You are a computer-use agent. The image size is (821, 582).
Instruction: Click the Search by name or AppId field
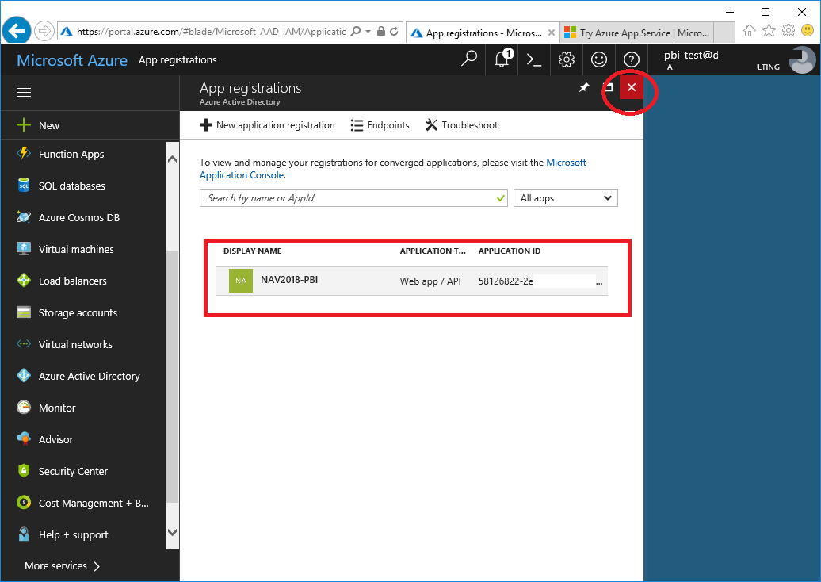353,198
